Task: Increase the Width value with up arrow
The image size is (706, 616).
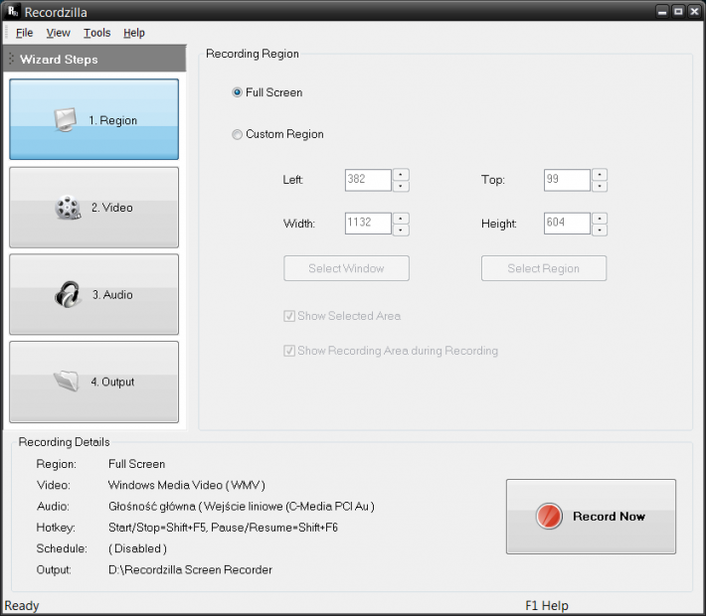Action: point(401,219)
